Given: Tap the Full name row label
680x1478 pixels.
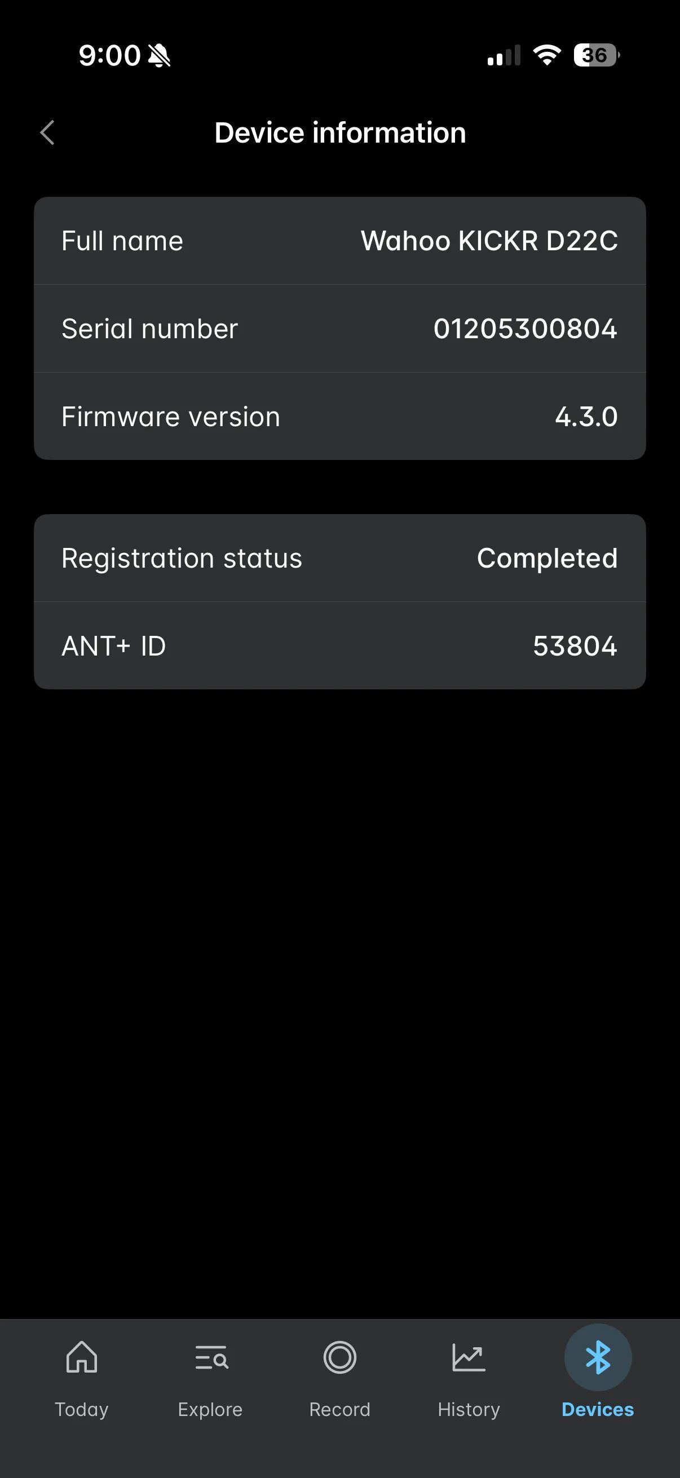Looking at the screenshot, I should [x=122, y=241].
